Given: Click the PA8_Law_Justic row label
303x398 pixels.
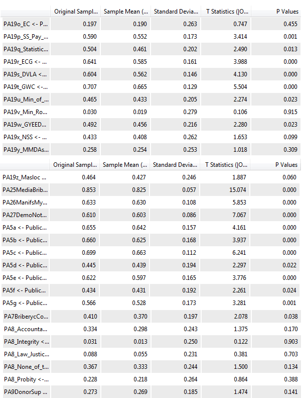Looking at the screenshot, I should (x=26, y=354).
